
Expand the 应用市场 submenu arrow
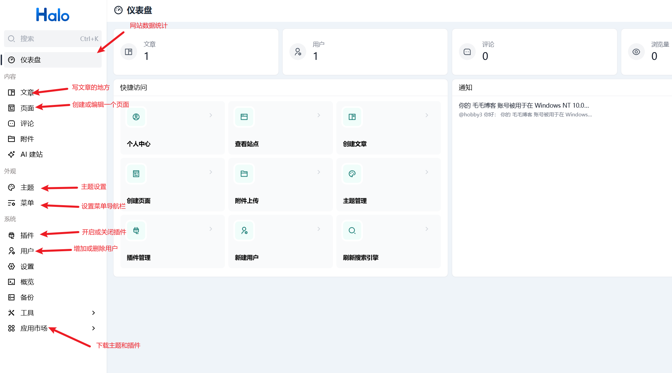(94, 328)
